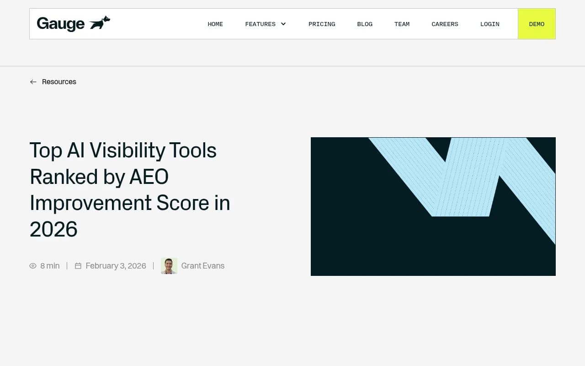Select the author name Grant Evans
The image size is (585, 366).
click(202, 266)
